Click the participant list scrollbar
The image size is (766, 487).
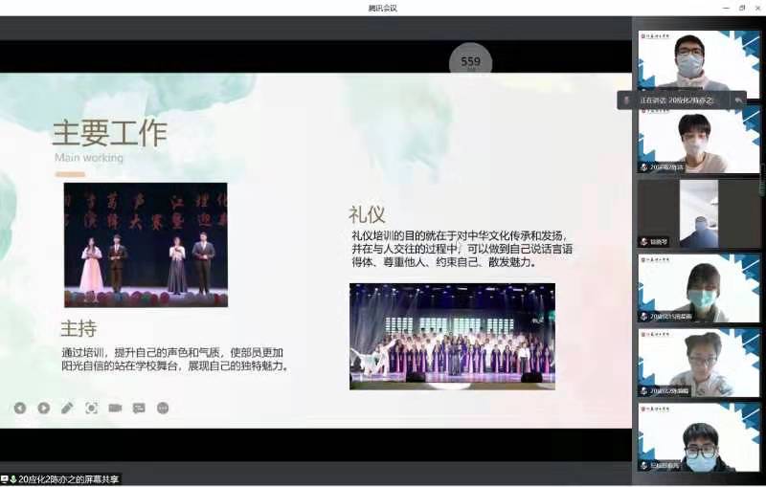762,177
